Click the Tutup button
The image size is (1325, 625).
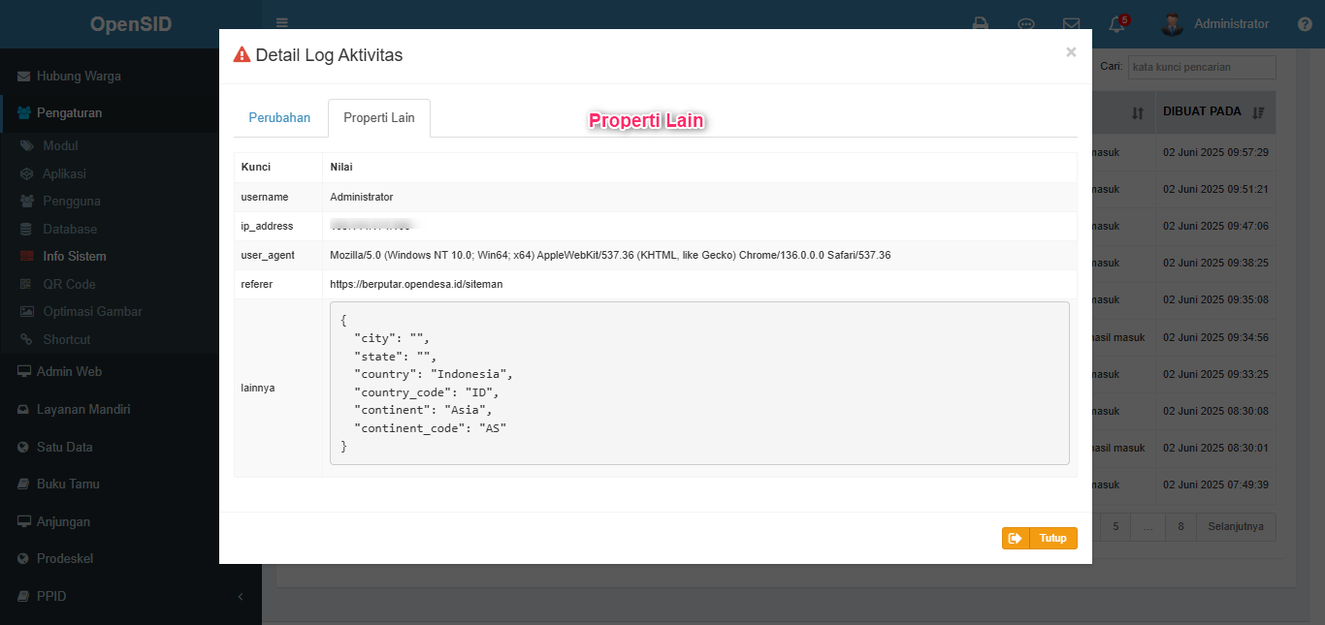(x=1039, y=538)
